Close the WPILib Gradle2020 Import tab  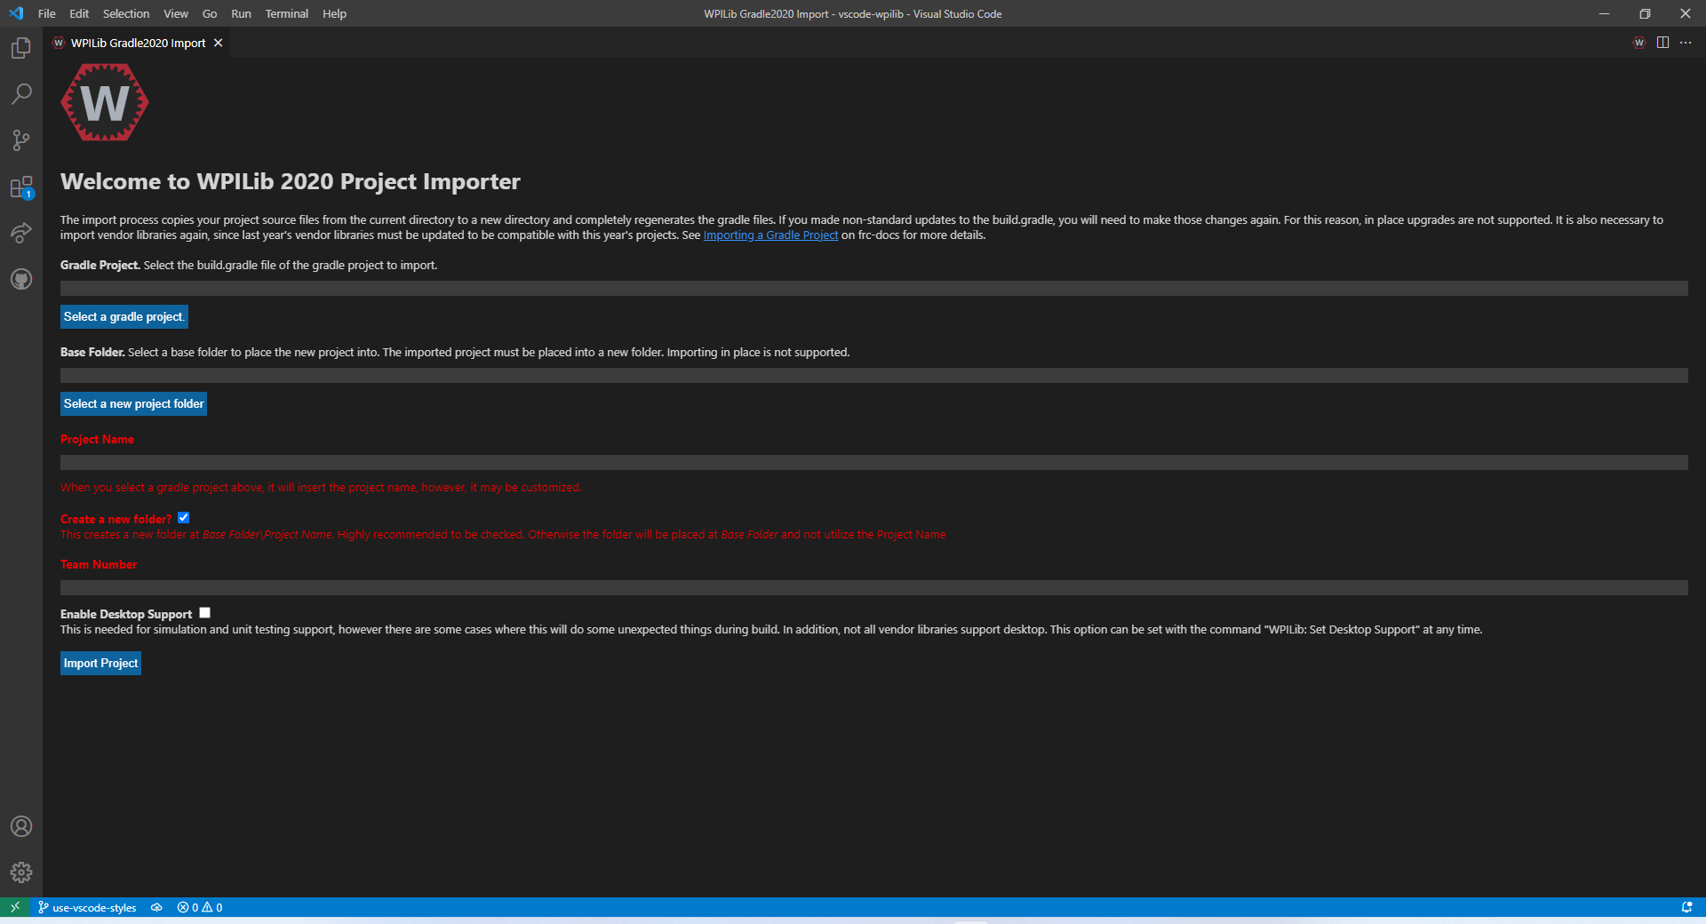tap(218, 43)
